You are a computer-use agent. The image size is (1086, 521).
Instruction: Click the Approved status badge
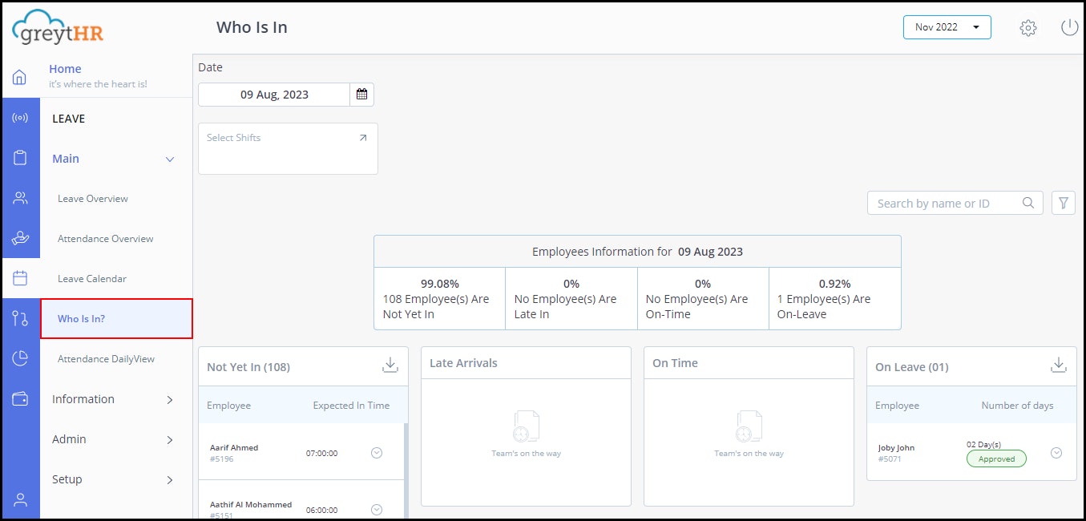point(996,459)
